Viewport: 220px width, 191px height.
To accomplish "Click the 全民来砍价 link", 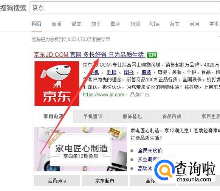I will click(150, 151).
